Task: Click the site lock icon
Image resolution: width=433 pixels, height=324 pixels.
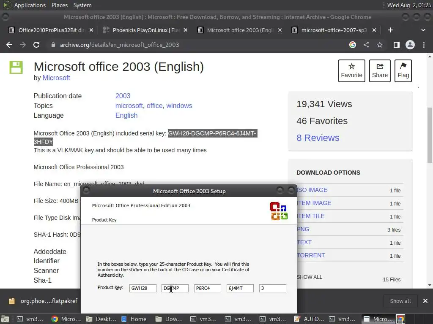Action: (x=53, y=45)
